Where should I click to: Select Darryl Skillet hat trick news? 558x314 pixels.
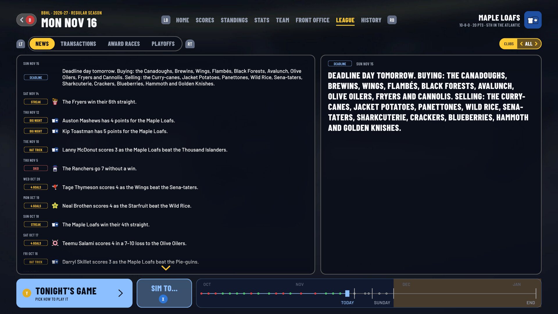166,262
